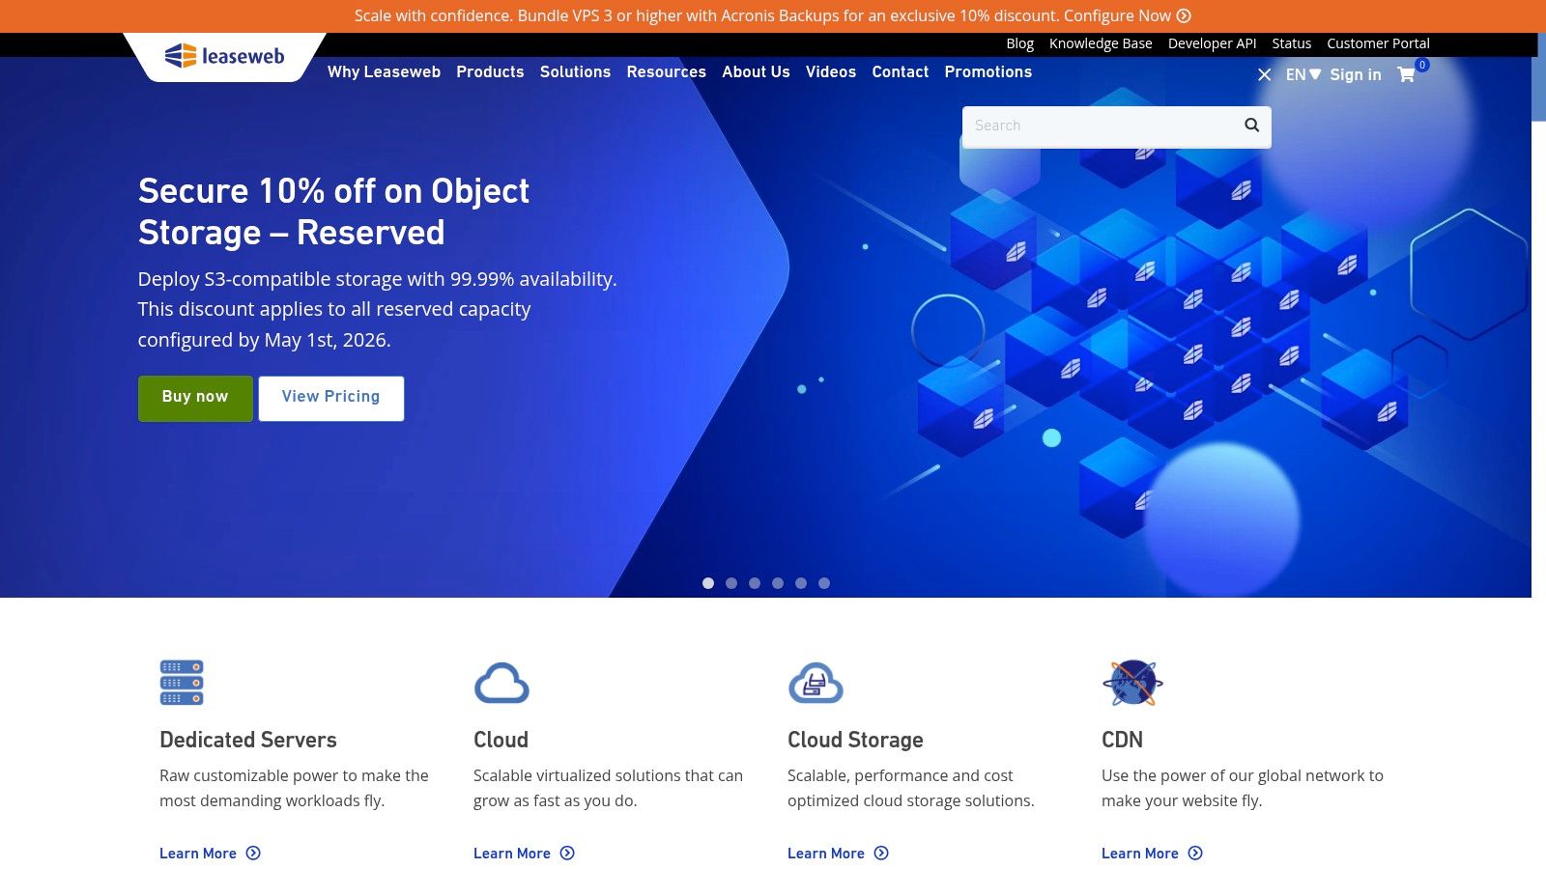Viewport: 1546px width, 869px height.
Task: Click the search magnifier icon
Action: click(x=1251, y=125)
